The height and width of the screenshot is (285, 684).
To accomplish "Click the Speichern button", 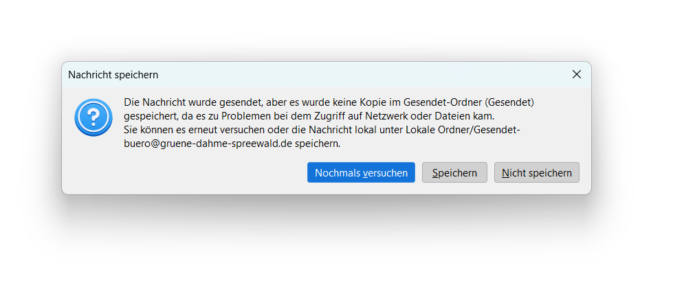I will click(x=454, y=172).
